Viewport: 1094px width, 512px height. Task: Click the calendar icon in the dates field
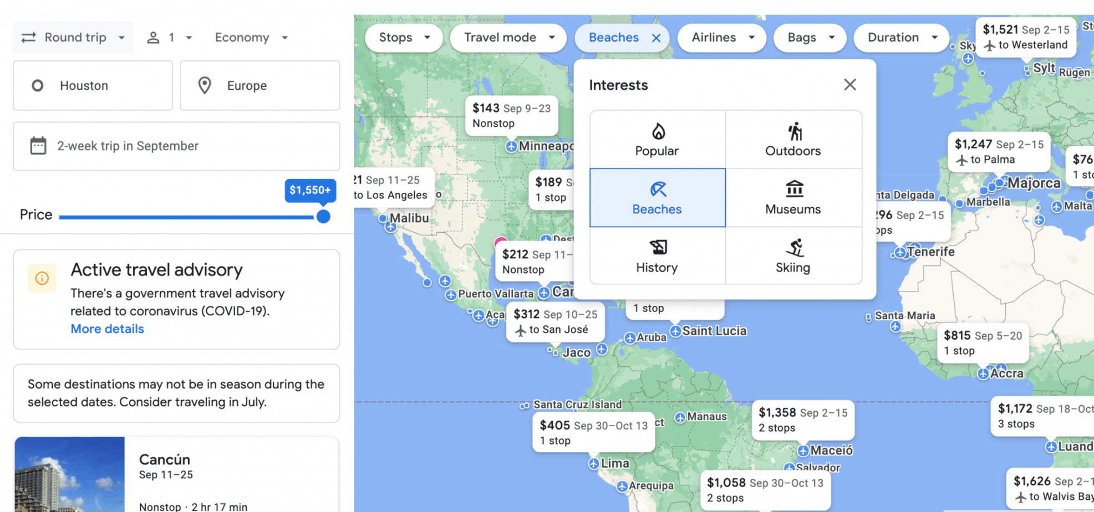[x=37, y=145]
